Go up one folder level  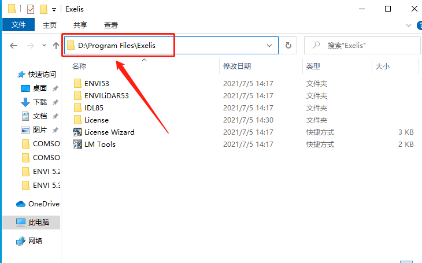56,46
